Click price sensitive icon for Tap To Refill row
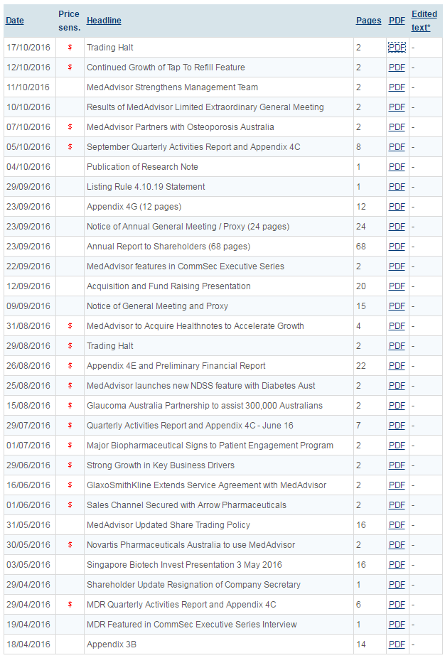The image size is (445, 658). point(70,67)
